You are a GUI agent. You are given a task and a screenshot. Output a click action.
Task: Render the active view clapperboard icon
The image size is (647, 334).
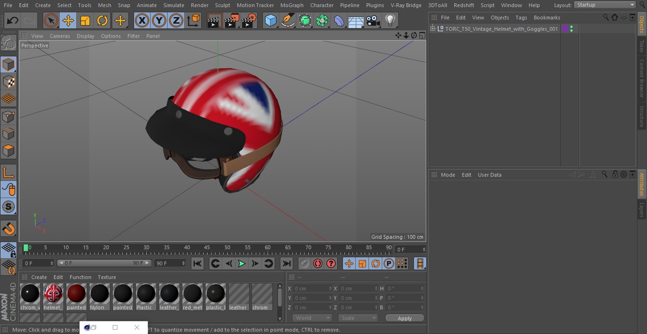click(x=215, y=20)
